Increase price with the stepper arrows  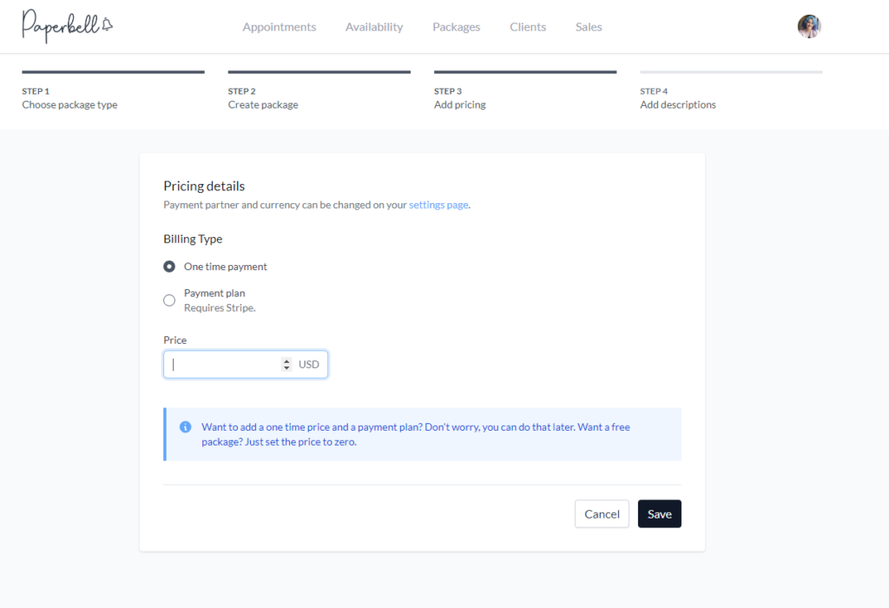click(x=286, y=360)
